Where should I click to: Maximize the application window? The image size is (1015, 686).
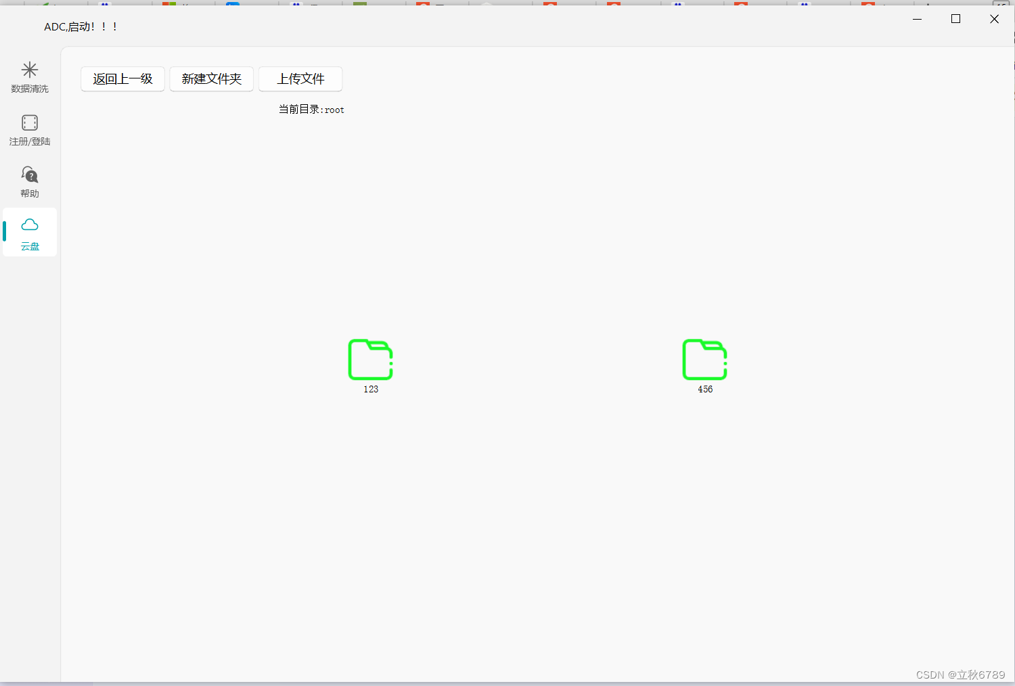tap(955, 19)
